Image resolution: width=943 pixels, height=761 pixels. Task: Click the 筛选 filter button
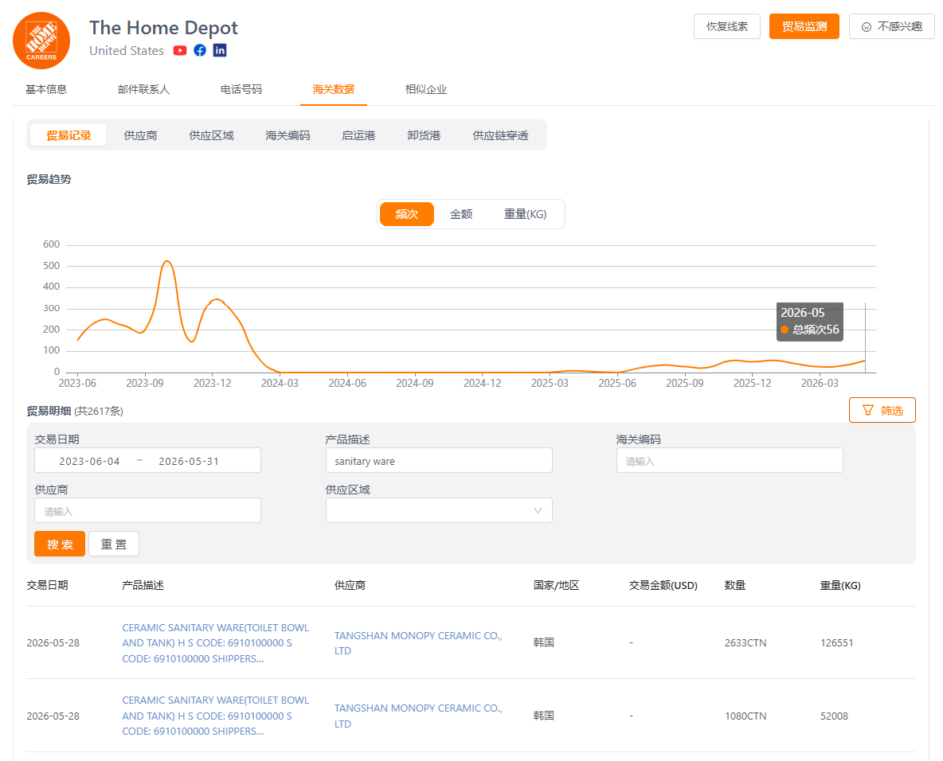[882, 410]
